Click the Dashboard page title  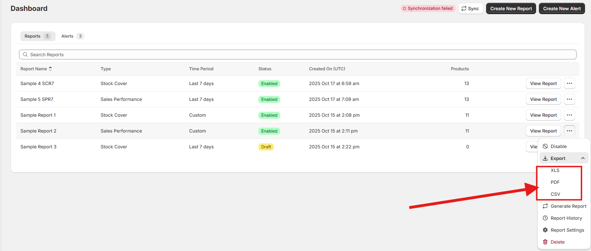(x=29, y=8)
